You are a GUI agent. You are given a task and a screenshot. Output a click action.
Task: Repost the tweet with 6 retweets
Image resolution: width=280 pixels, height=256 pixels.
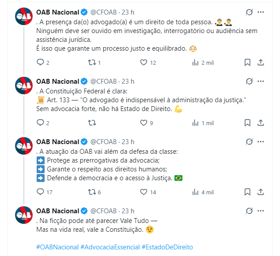(92, 192)
